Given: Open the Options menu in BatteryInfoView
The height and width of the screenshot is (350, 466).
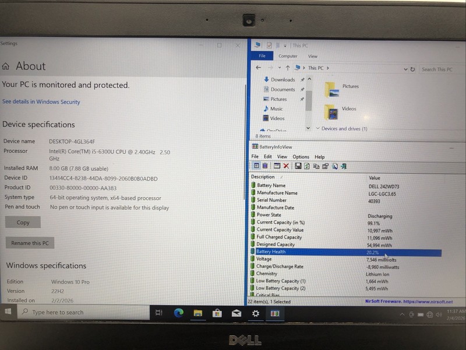Looking at the screenshot, I should tap(301, 157).
